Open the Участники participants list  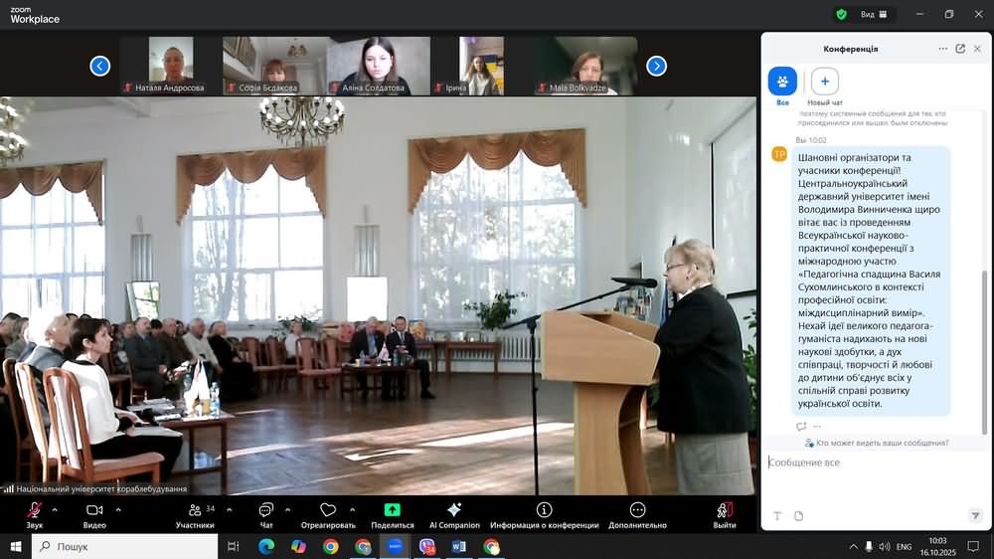pyautogui.click(x=195, y=512)
